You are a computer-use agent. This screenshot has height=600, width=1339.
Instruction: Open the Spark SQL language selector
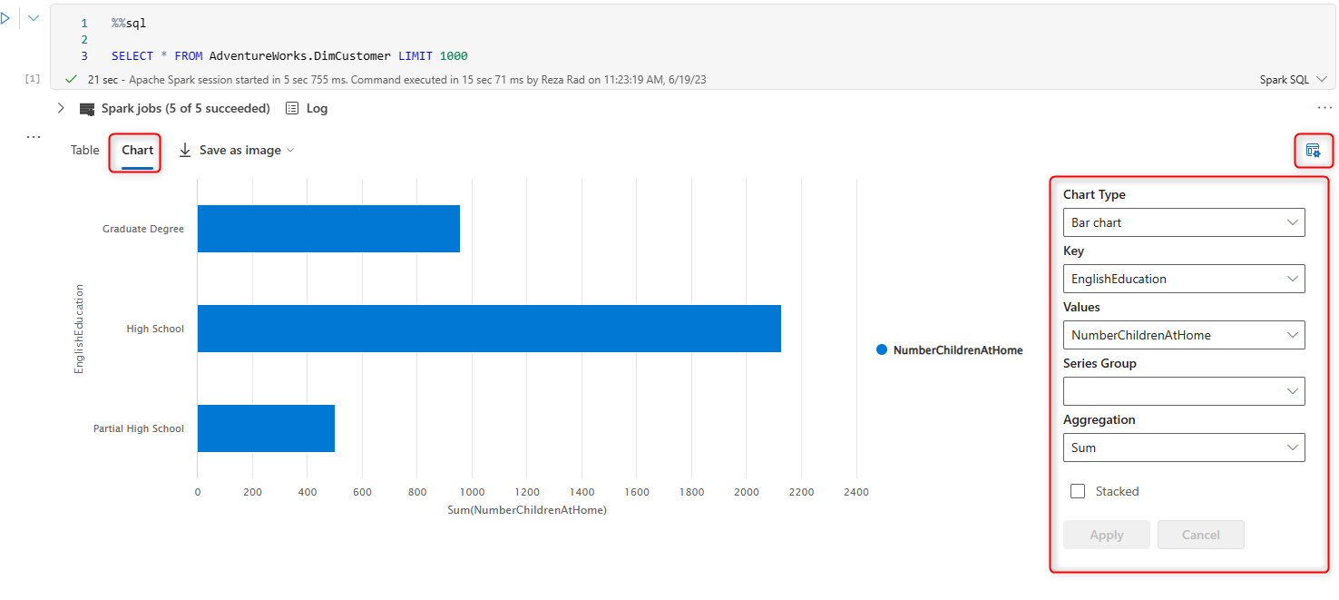1292,80
